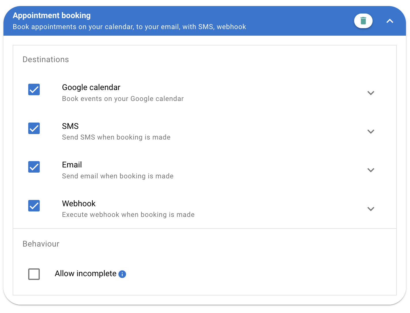
Task: Click the Destinations section heading
Action: point(46,60)
